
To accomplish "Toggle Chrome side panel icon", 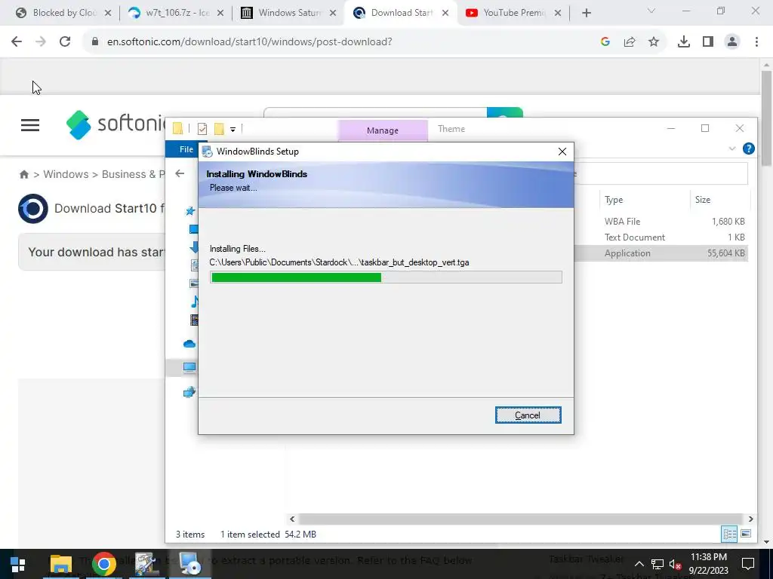I will click(x=708, y=42).
